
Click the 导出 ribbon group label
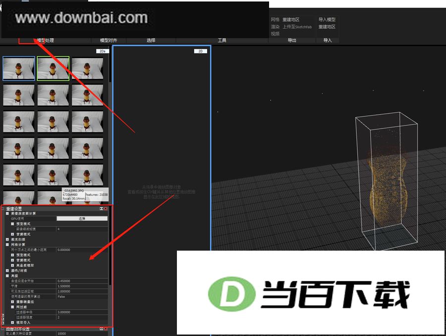pyautogui.click(x=292, y=40)
